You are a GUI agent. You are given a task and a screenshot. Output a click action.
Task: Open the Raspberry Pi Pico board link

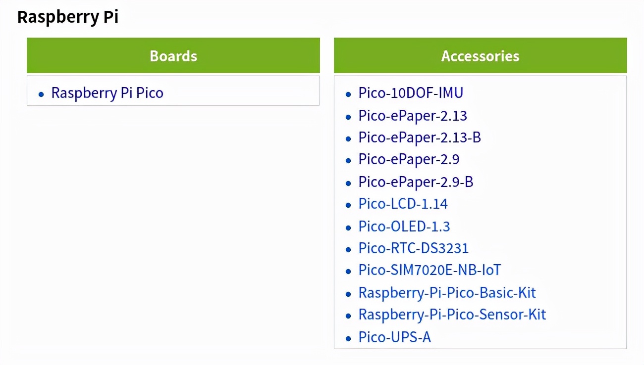(107, 93)
